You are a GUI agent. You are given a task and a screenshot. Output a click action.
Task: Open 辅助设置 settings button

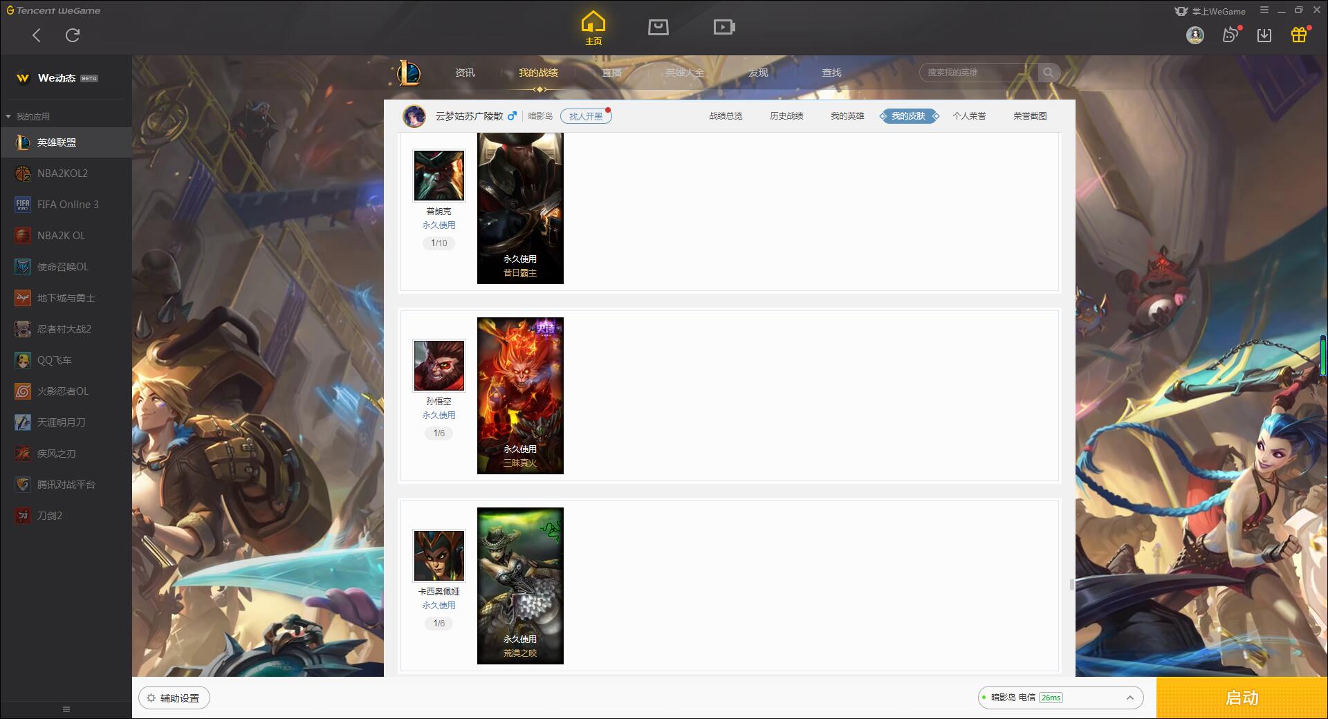point(174,698)
